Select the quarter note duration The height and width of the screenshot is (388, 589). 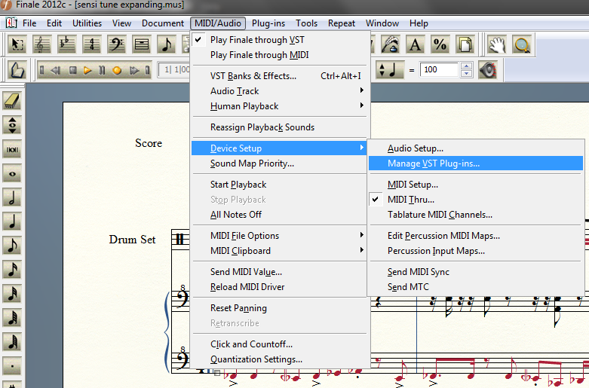click(12, 221)
